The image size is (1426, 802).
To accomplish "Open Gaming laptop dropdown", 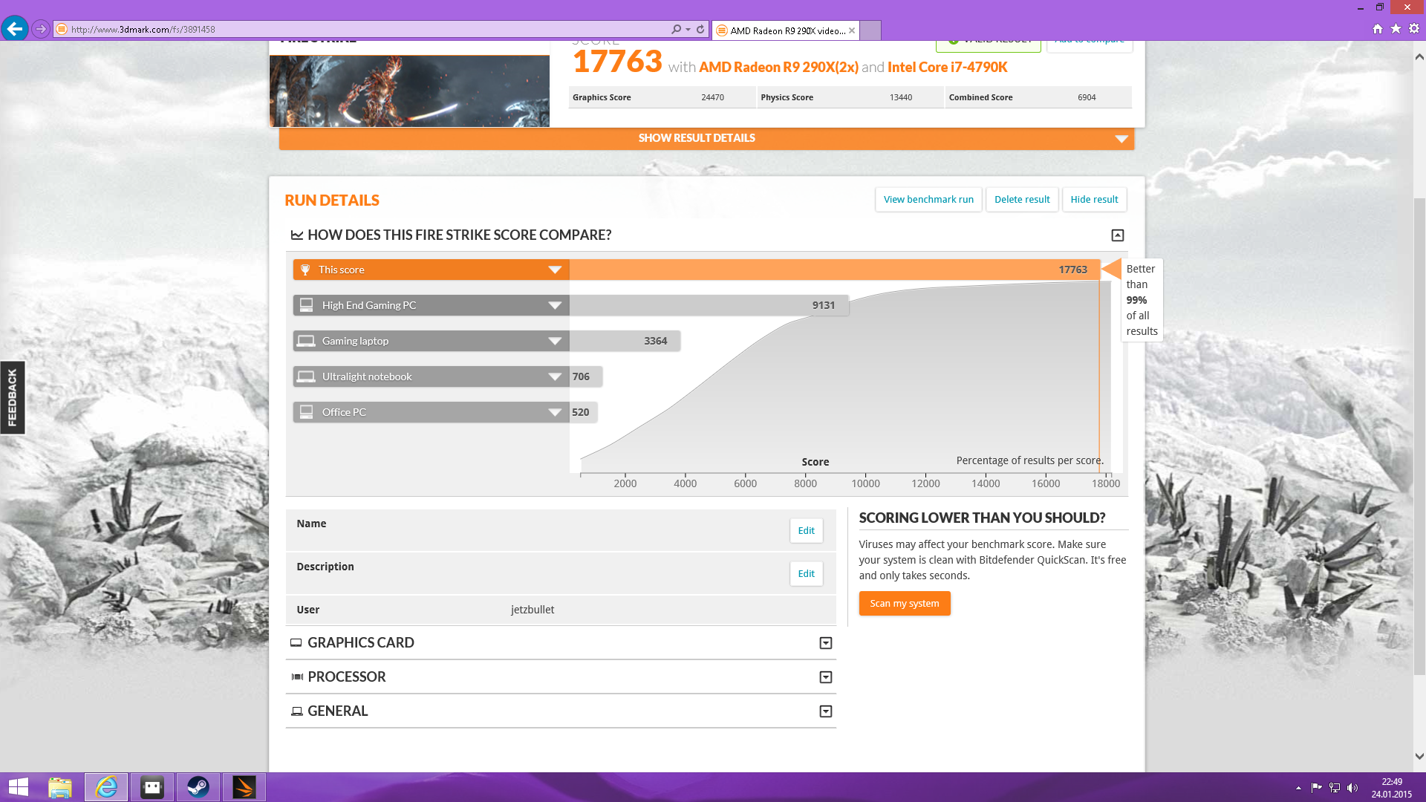I will pyautogui.click(x=554, y=341).
